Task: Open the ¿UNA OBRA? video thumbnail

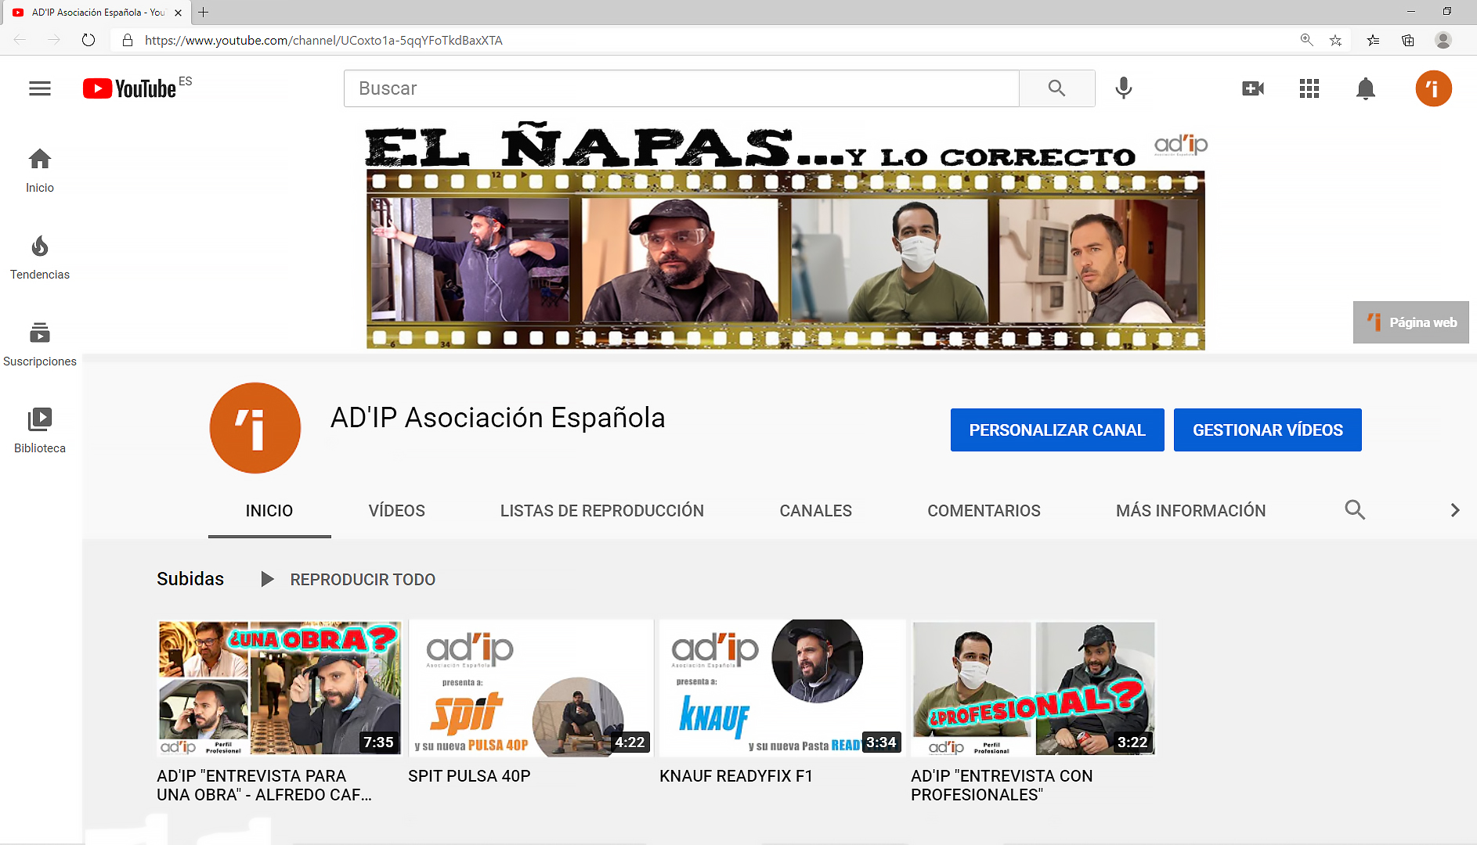Action: coord(280,688)
